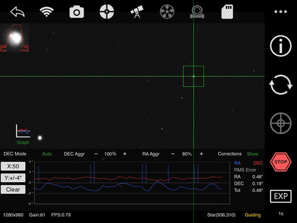
Task: Open the camera settings icon
Action: [x=77, y=12]
